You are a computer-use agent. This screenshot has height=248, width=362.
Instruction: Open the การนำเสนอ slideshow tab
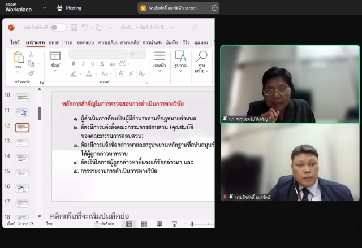pos(152,42)
